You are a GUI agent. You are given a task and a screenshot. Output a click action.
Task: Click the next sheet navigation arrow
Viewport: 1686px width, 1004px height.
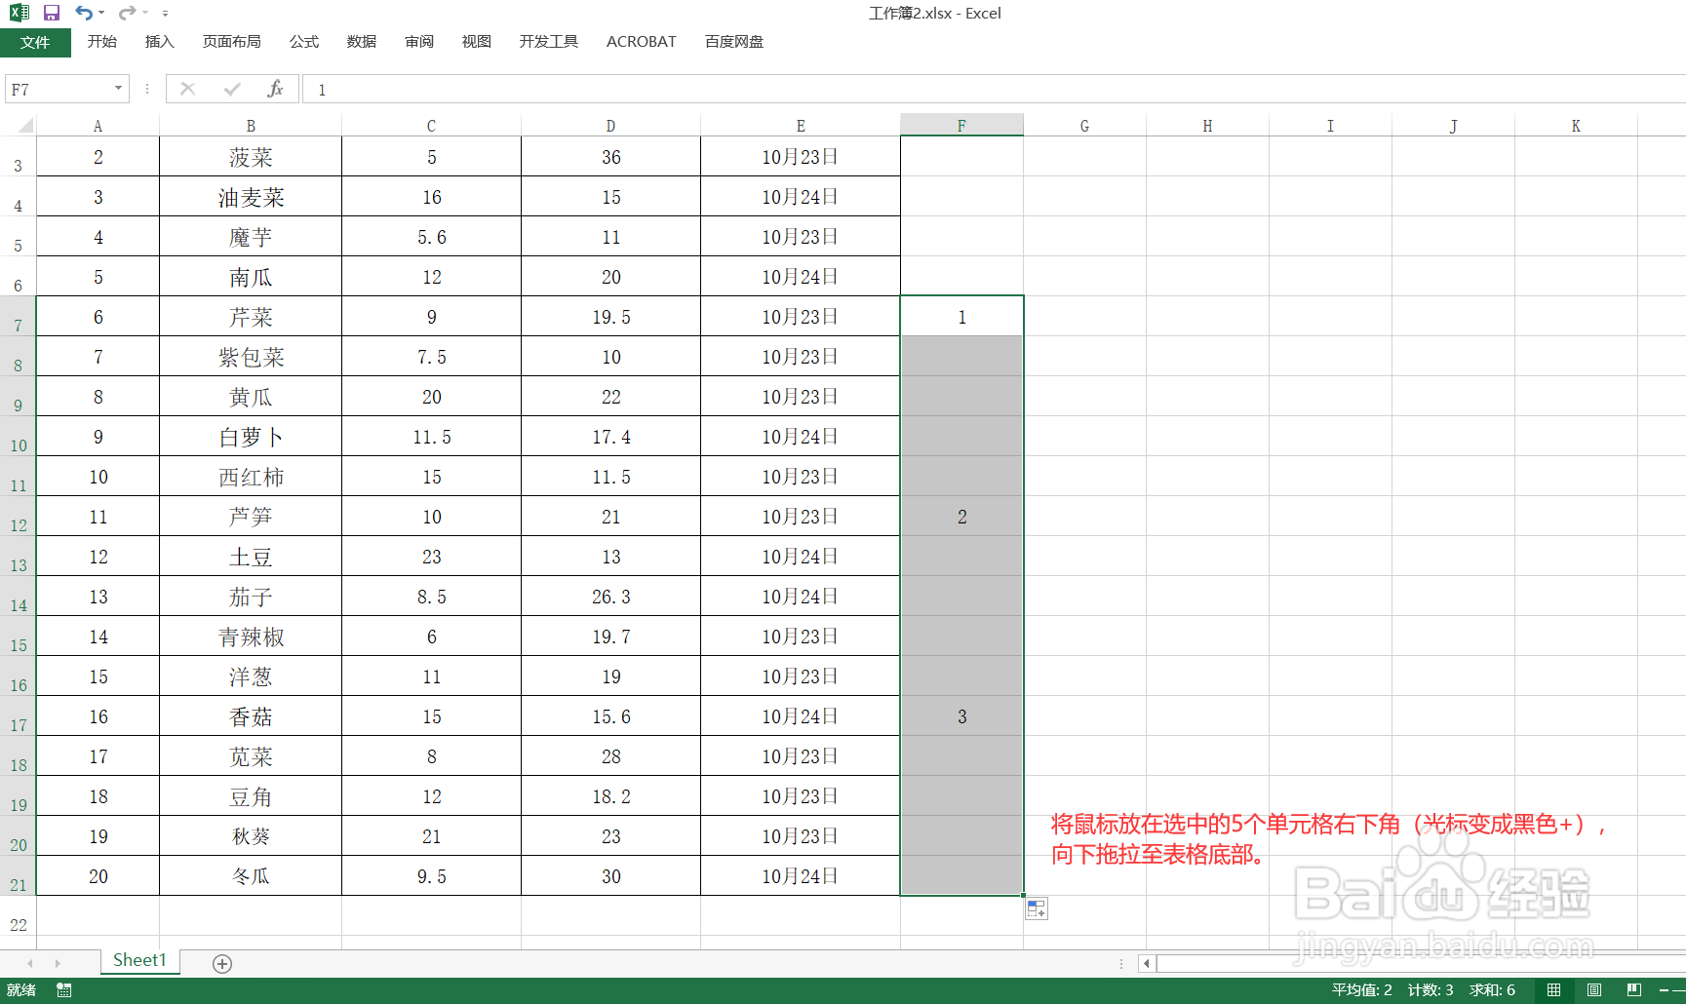[58, 963]
